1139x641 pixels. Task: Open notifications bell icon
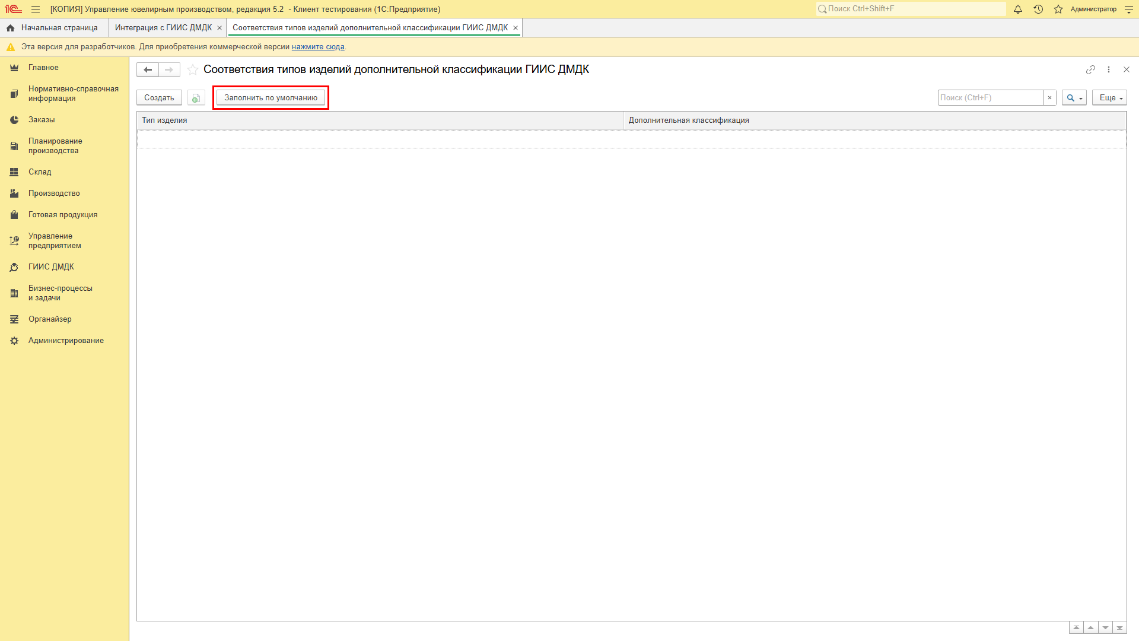1018,9
